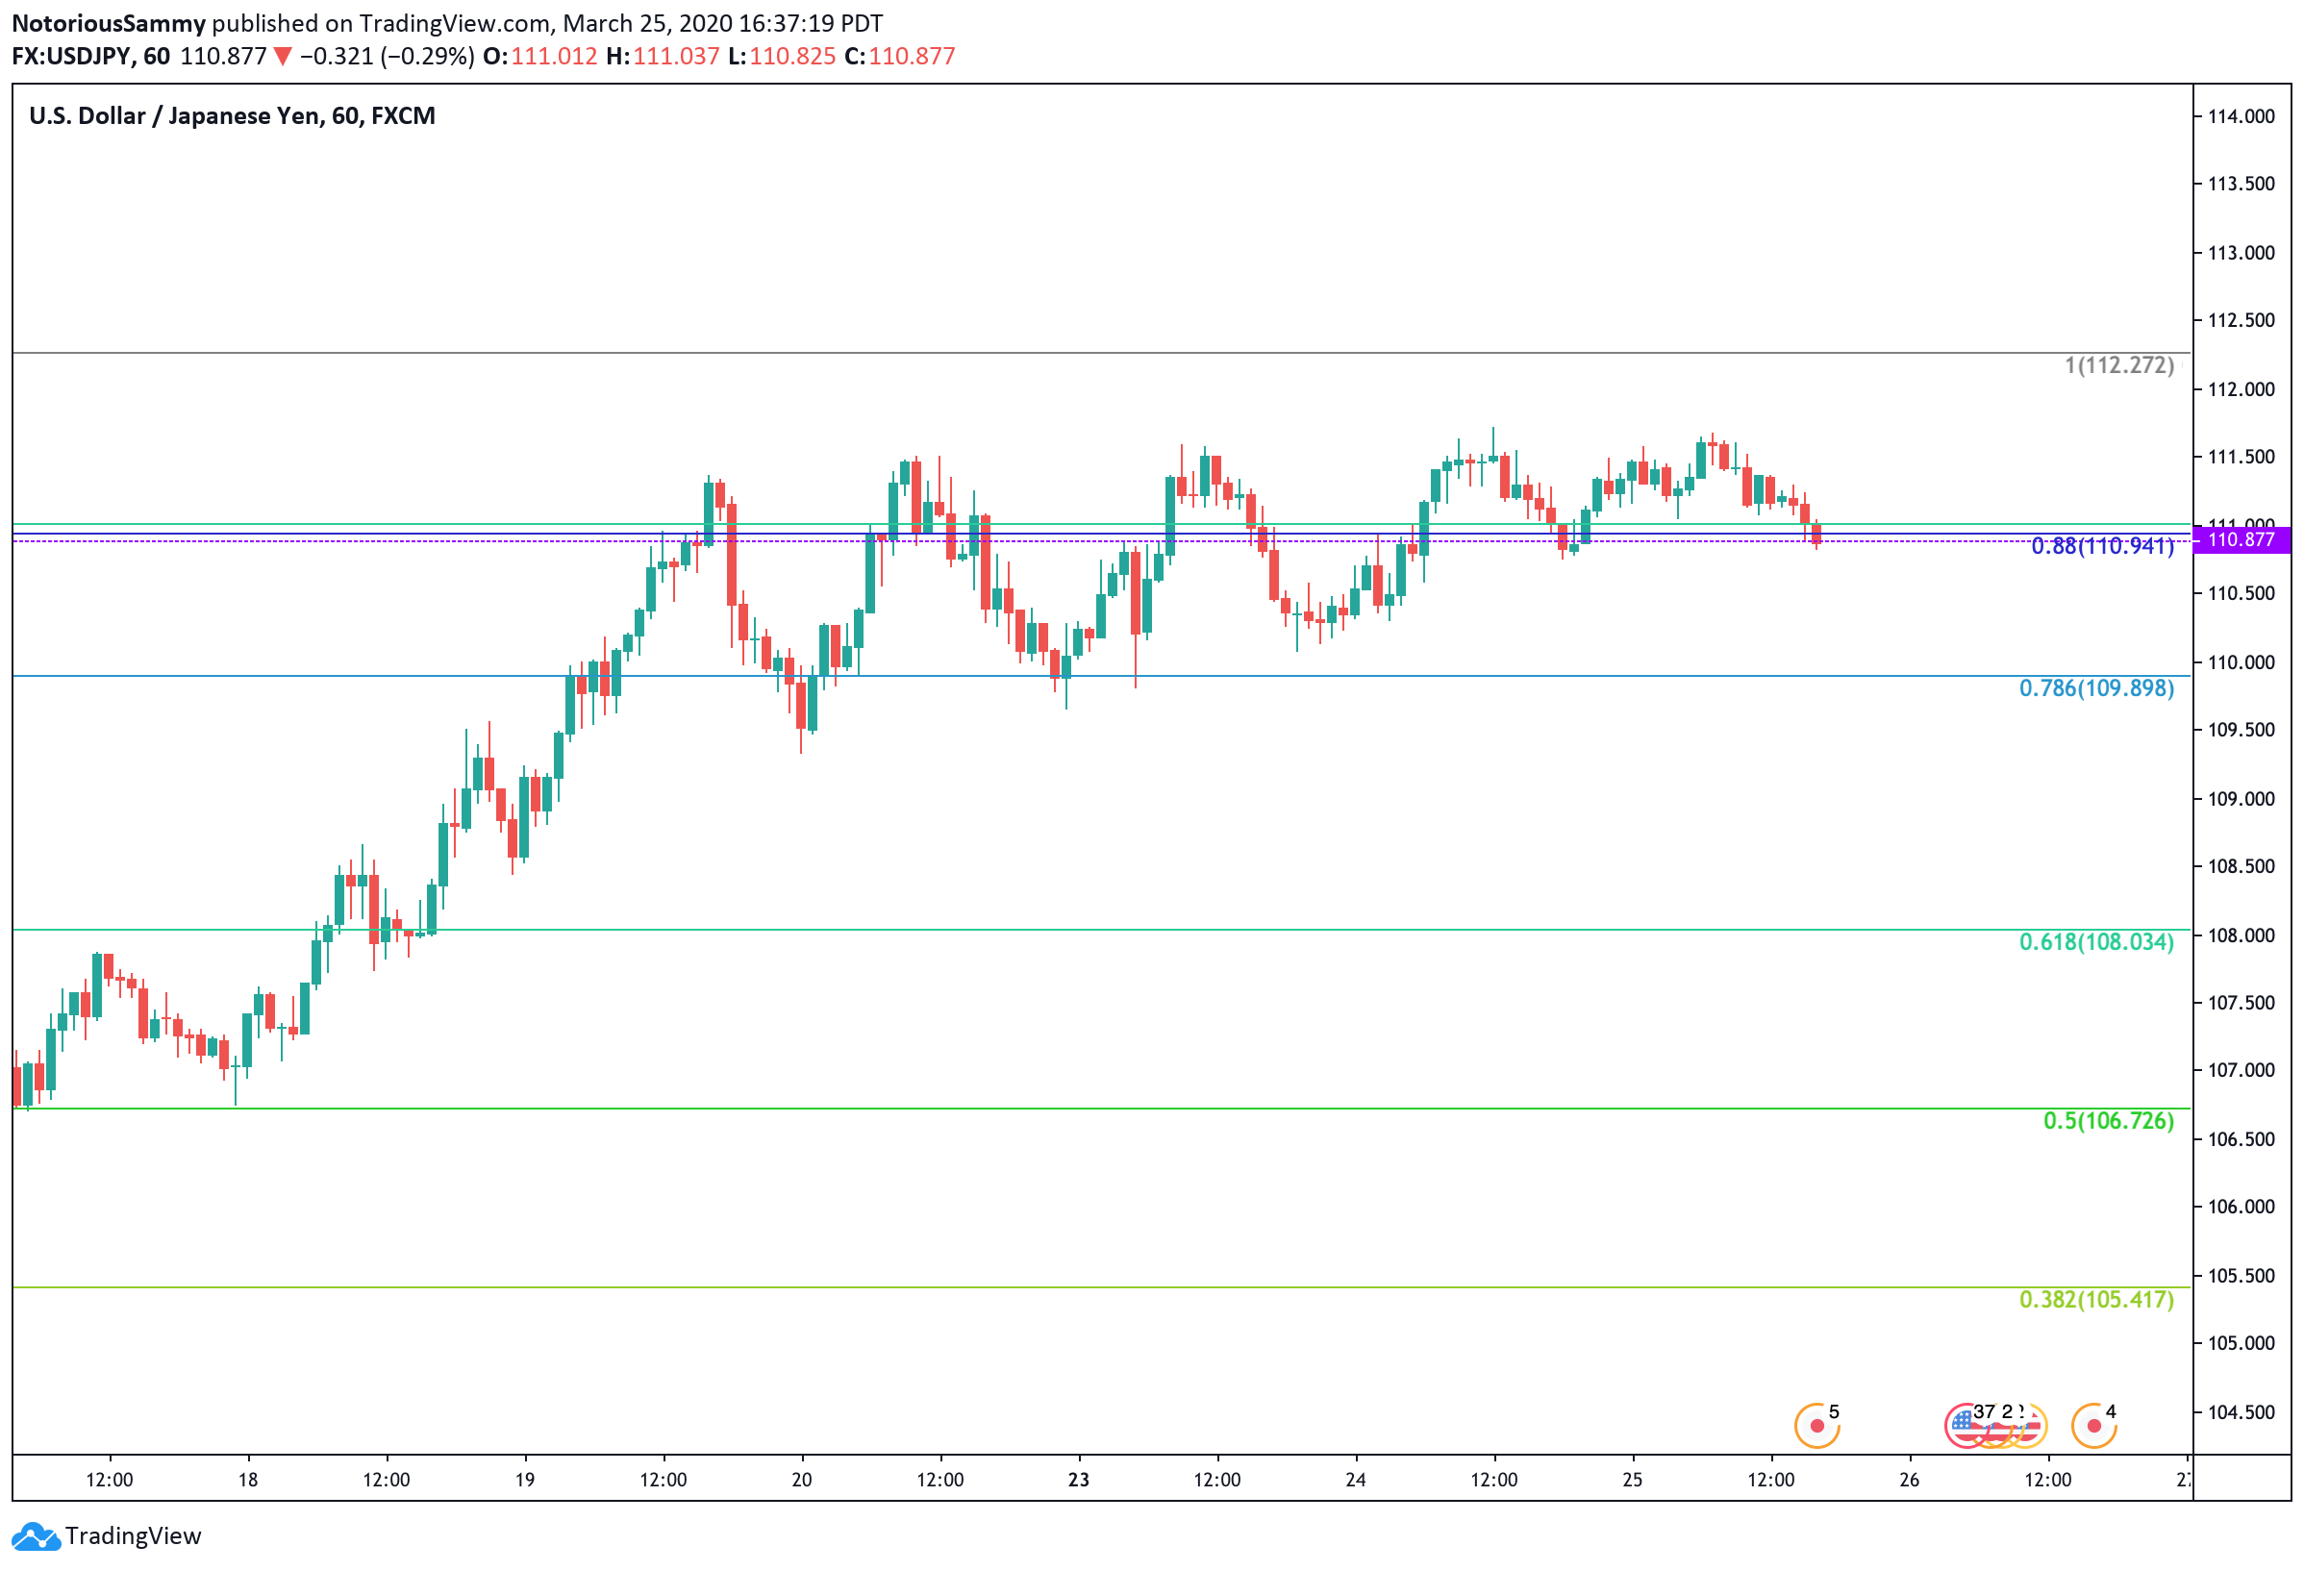This screenshot has width=2304, height=1571.
Task: Click the 108.000 price axis label
Action: click(x=2241, y=935)
